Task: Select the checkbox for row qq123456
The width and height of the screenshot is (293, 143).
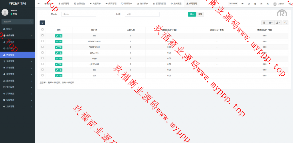Action: (43, 53)
